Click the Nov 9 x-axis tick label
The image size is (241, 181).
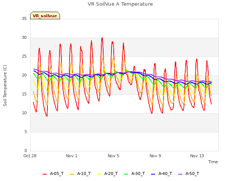[x=155, y=156]
